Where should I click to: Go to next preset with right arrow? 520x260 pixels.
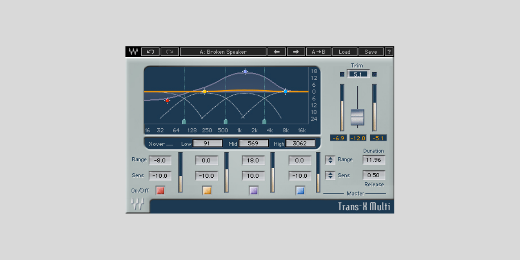296,52
